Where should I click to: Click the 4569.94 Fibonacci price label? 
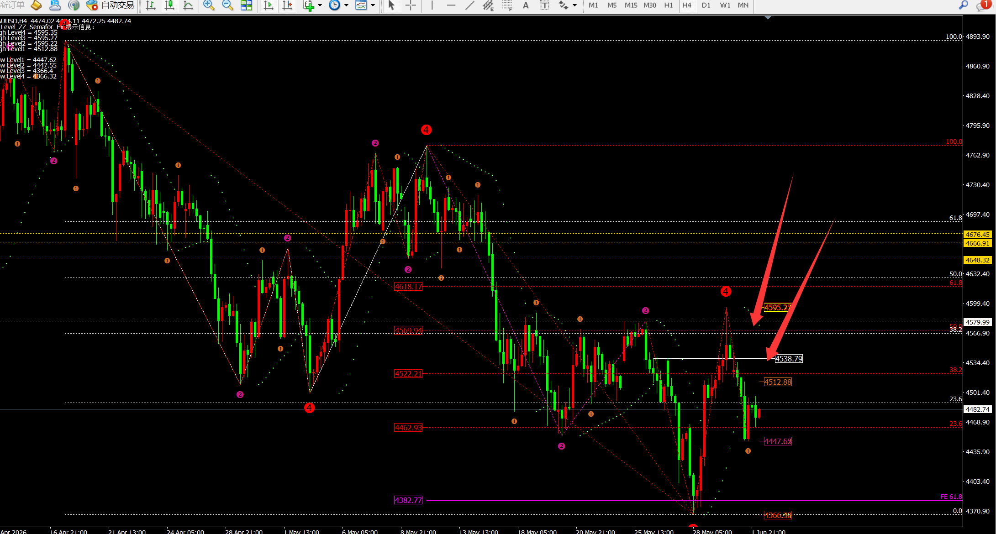409,330
